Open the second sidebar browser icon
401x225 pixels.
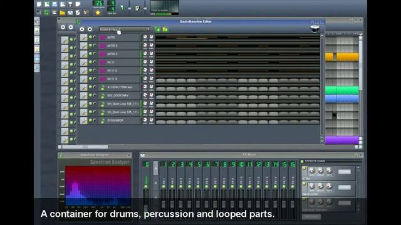pos(37,31)
